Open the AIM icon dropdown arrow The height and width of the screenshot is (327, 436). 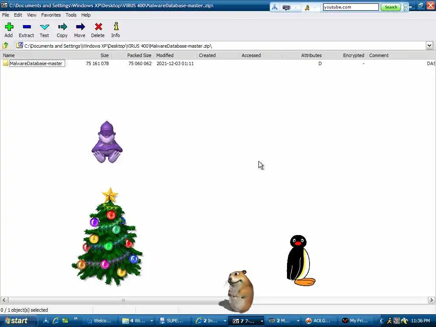[315, 8]
